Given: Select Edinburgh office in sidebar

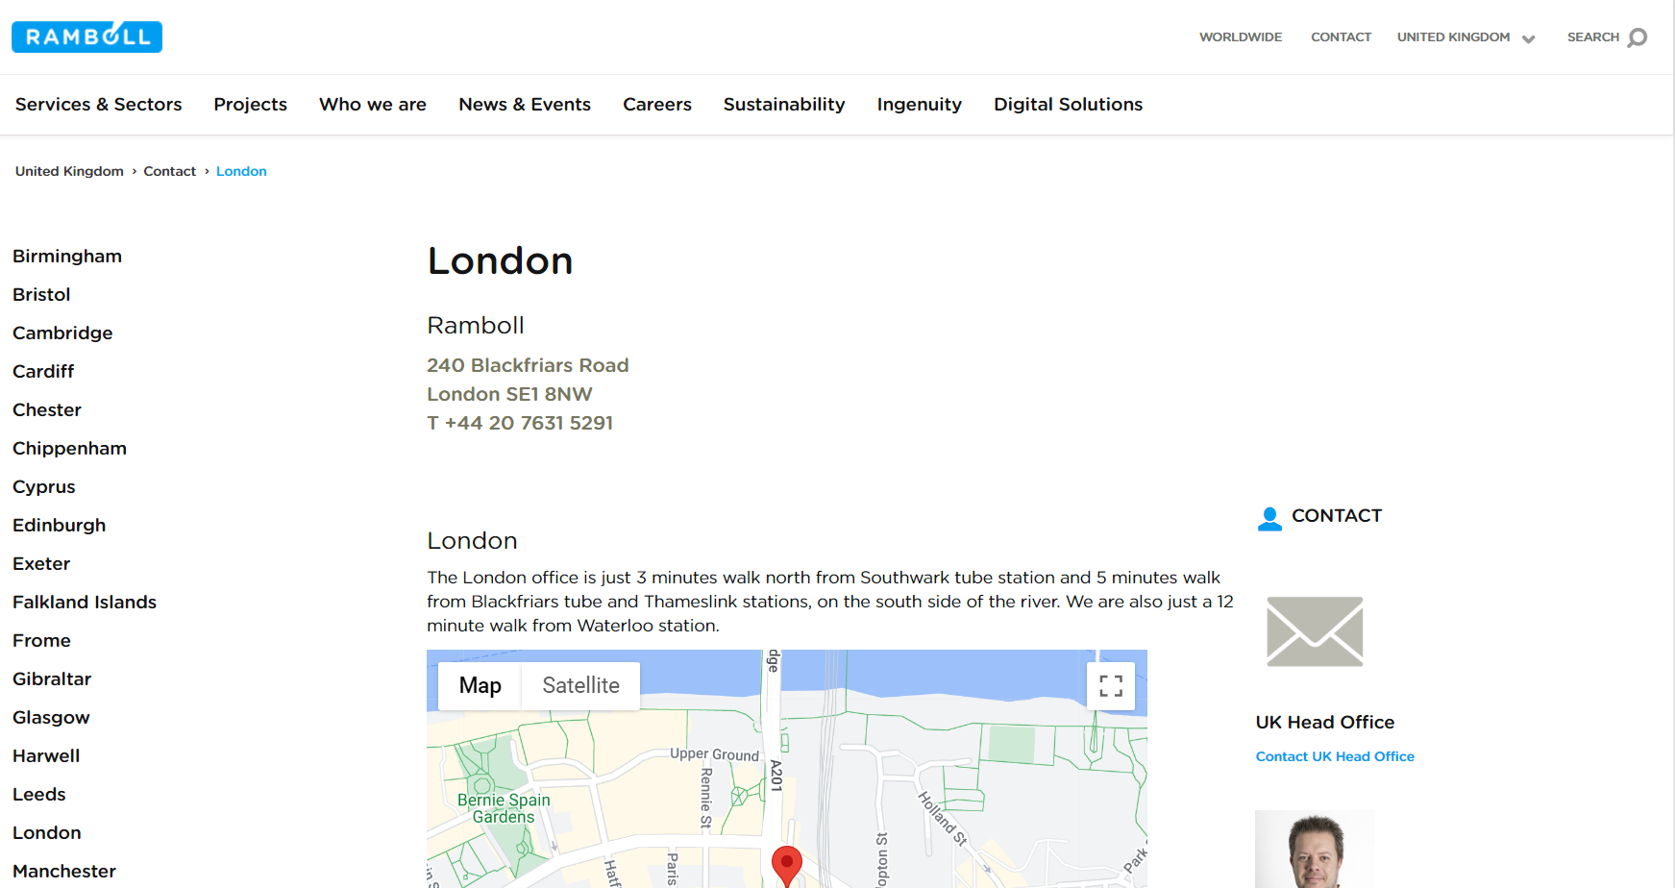Looking at the screenshot, I should point(60,526).
